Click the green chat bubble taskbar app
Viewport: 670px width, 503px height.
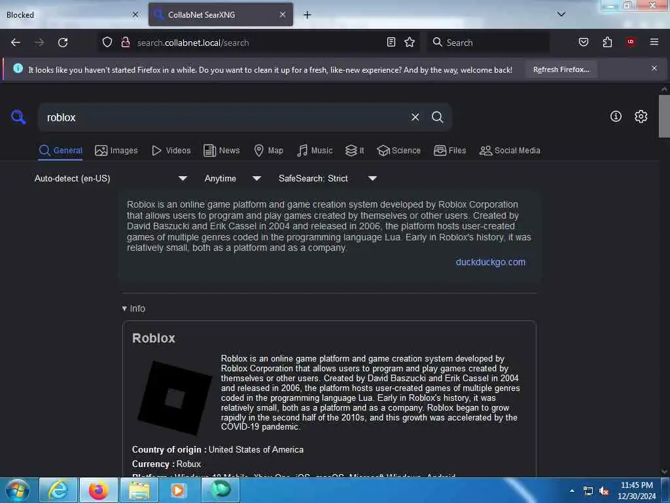tap(220, 490)
